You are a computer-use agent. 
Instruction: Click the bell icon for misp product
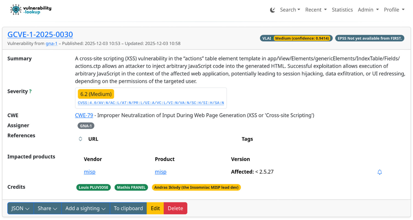(x=380, y=172)
